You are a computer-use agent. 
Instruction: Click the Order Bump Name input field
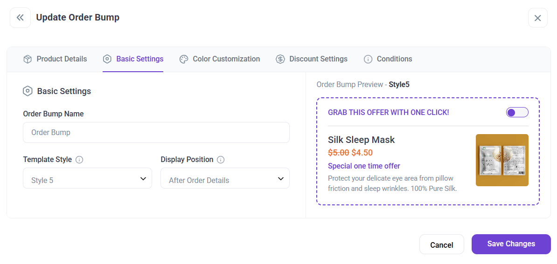click(156, 133)
